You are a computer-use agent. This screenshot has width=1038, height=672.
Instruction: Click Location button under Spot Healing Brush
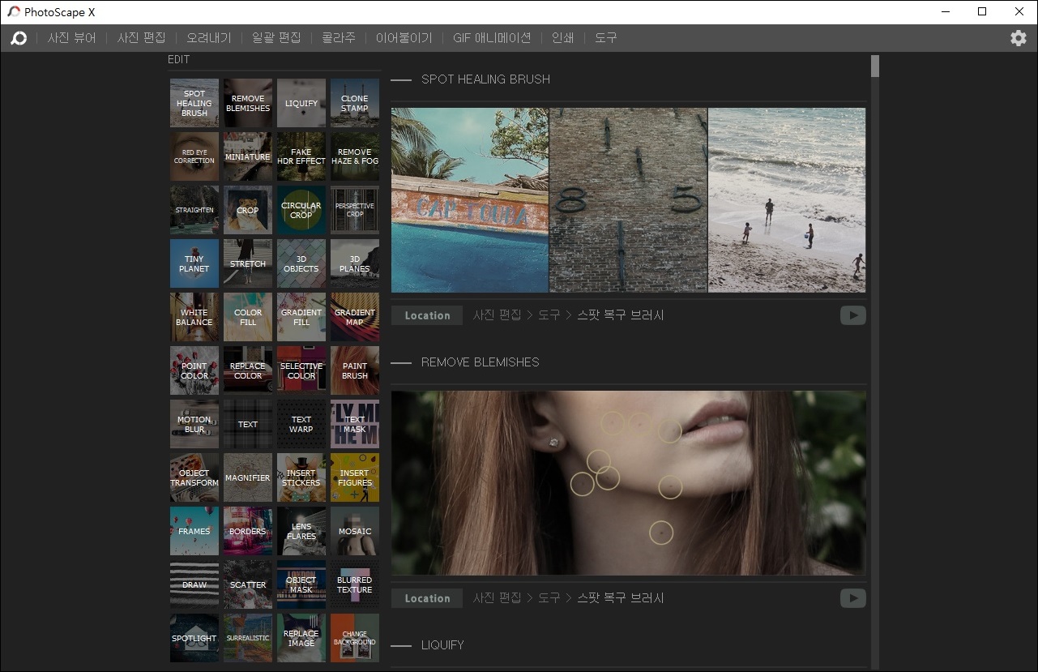427,315
